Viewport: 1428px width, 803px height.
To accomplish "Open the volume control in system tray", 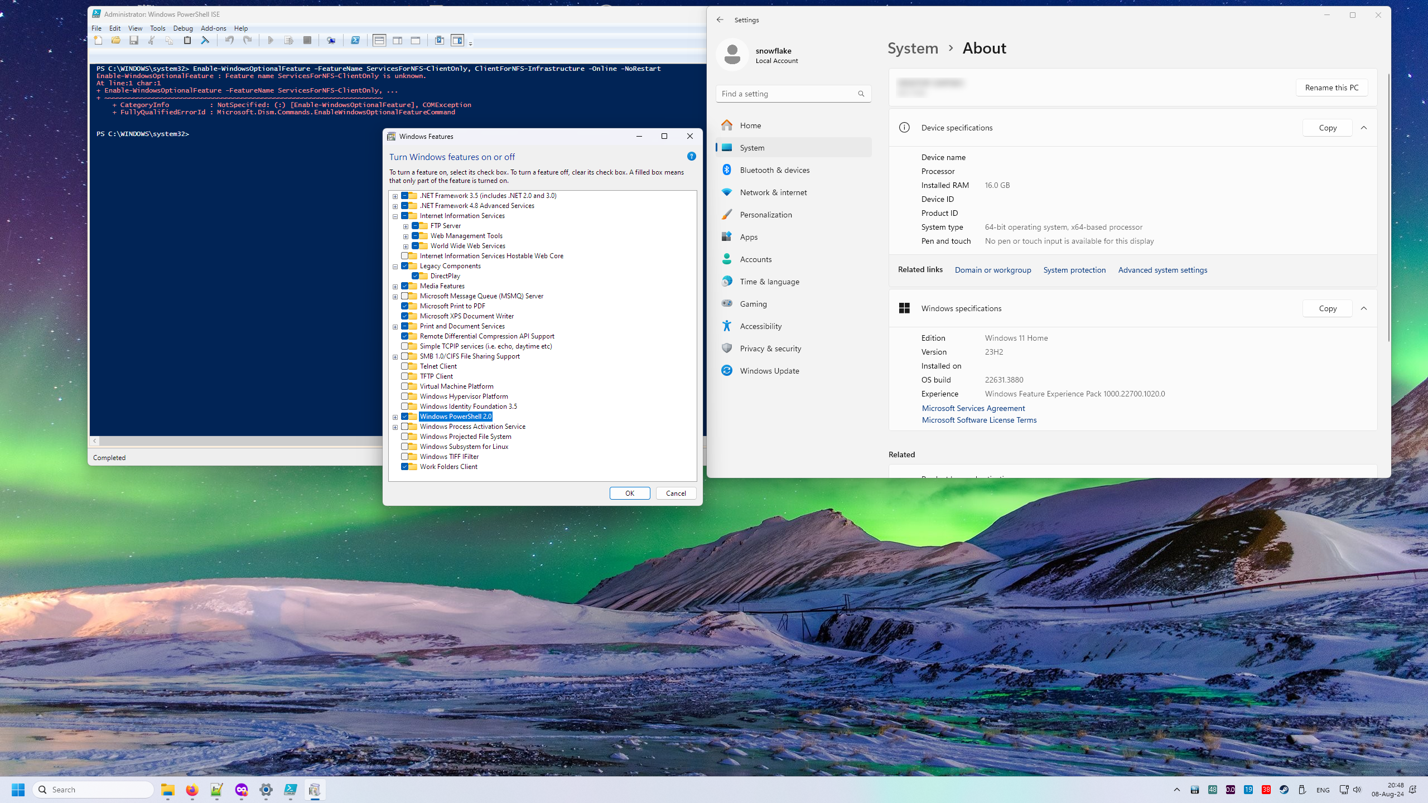I will tap(1357, 790).
